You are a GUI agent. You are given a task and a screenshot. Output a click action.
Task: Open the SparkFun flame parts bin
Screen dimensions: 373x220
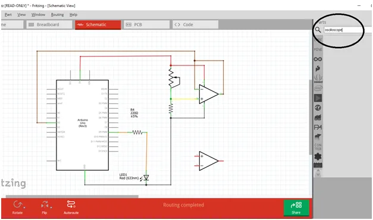318,69
